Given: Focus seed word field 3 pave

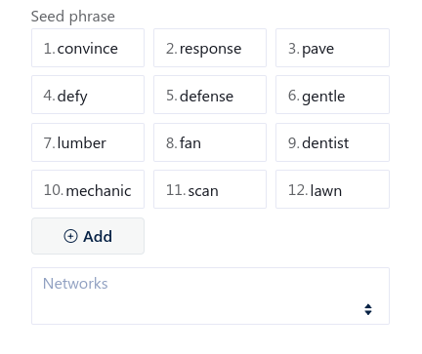Looking at the screenshot, I should click(x=332, y=48).
